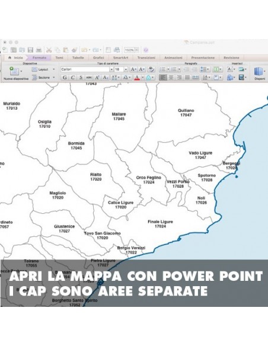Click in the Calibri font name field
Image resolution: width=268 pixels, height=346 pixels.
85,69
